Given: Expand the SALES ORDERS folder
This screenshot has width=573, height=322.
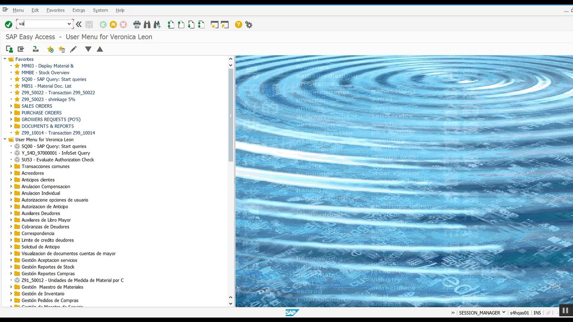Looking at the screenshot, I should tap(11, 106).
